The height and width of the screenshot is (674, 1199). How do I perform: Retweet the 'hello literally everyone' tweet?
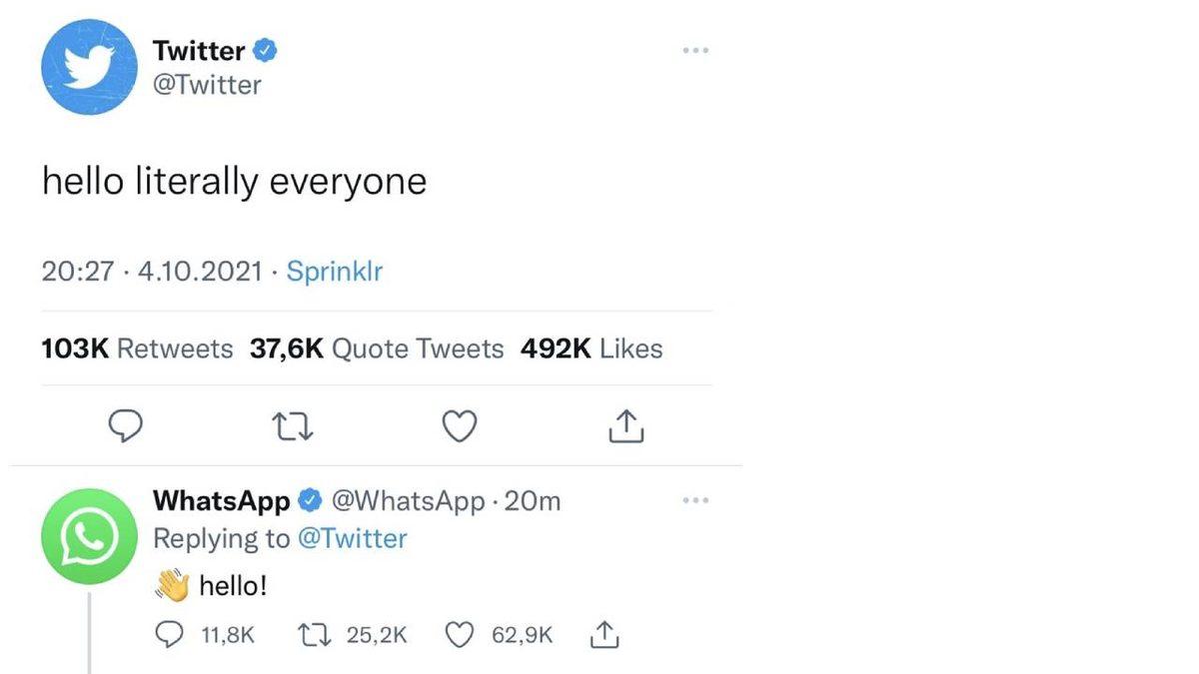coord(292,425)
